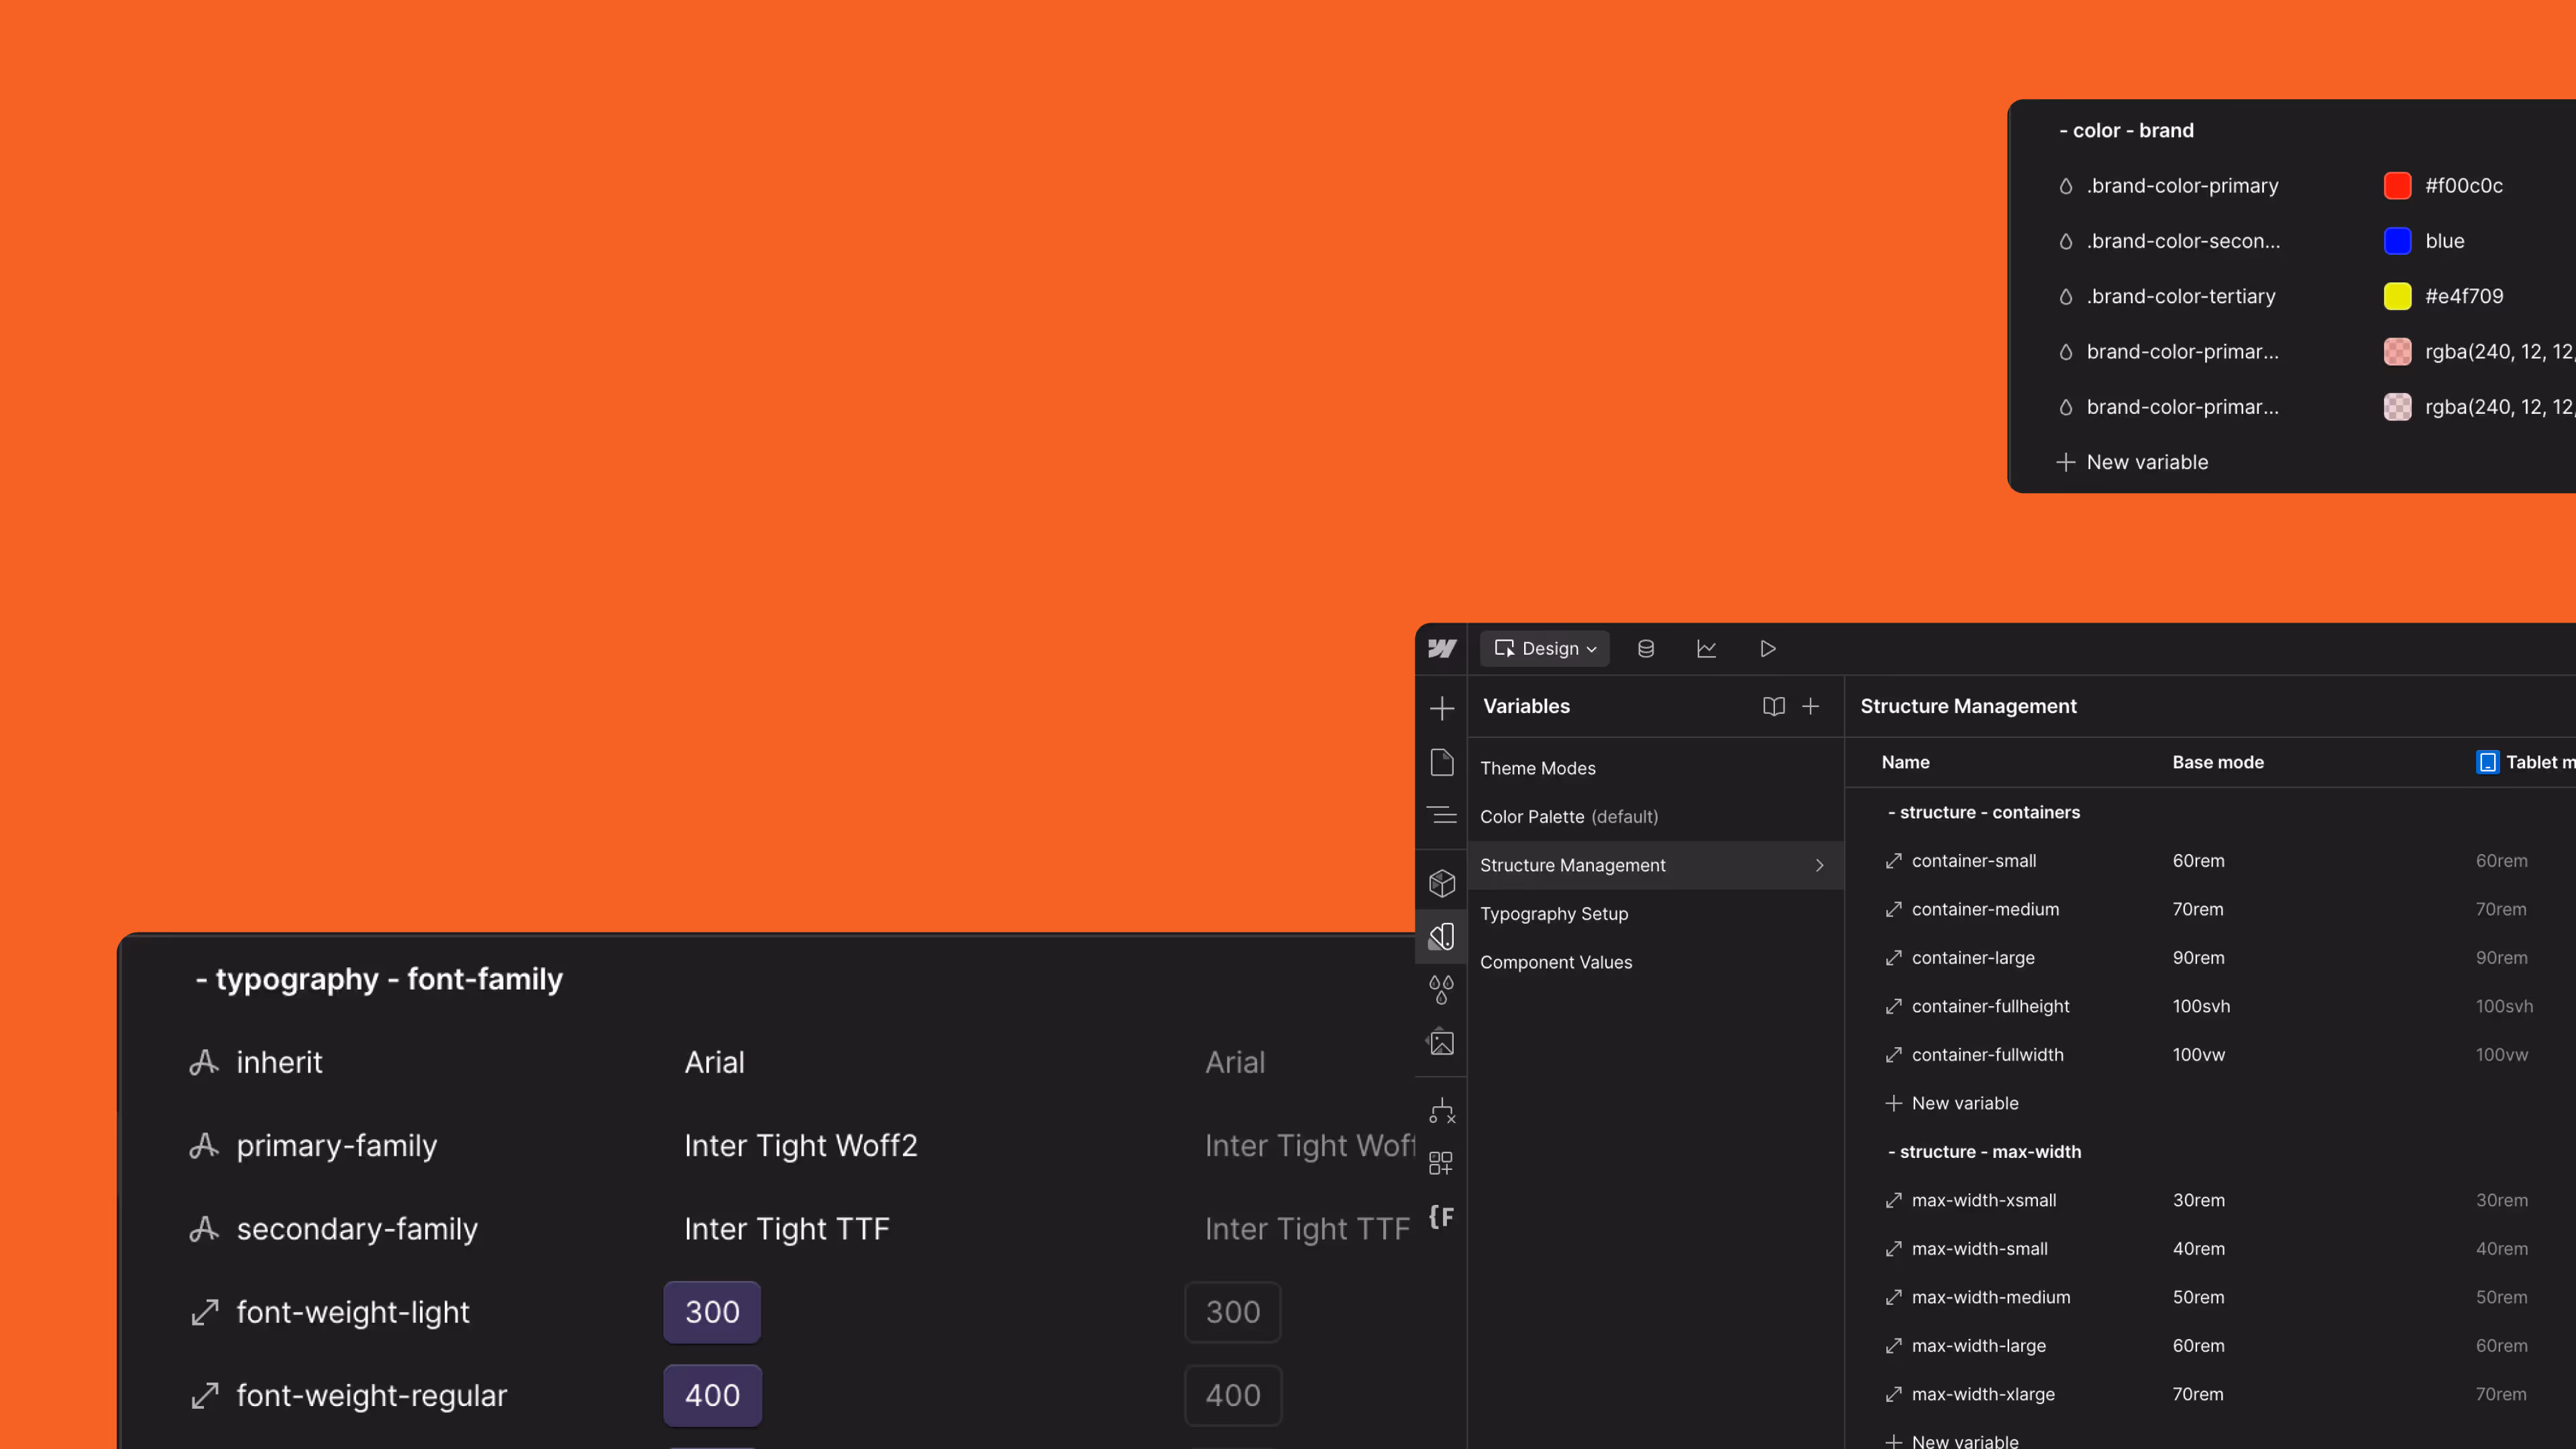Click the red brand-color-primary swatch
The image size is (2576, 1449).
[x=2397, y=186]
